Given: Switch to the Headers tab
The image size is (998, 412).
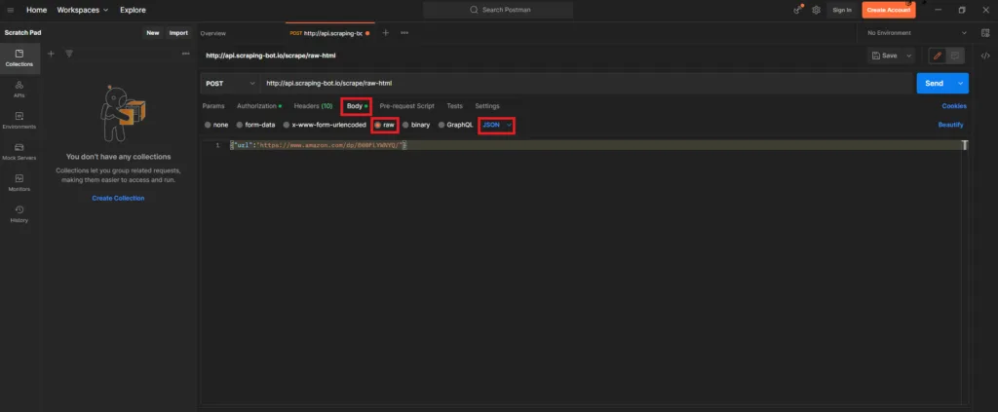Looking at the screenshot, I should click(x=313, y=105).
